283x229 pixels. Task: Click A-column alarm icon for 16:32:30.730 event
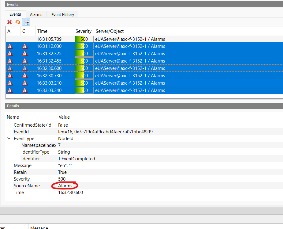10,76
